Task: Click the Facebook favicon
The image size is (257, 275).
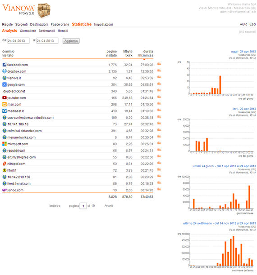Action: click(x=5, y=65)
